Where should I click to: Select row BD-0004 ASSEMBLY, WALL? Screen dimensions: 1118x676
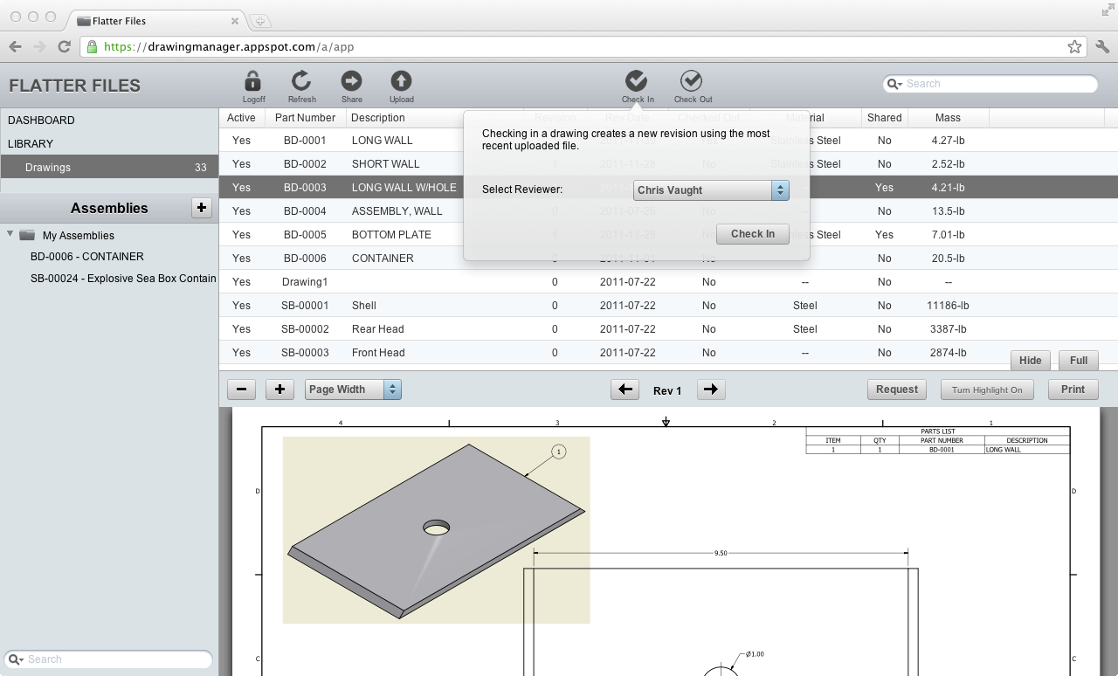668,210
